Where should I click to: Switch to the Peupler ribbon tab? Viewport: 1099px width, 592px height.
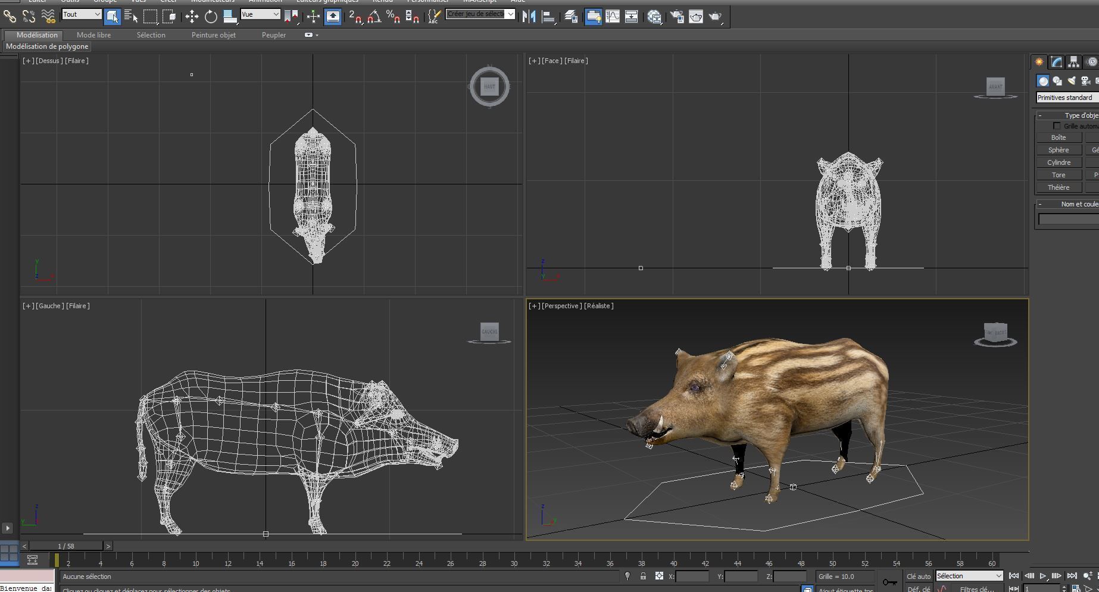pos(274,35)
